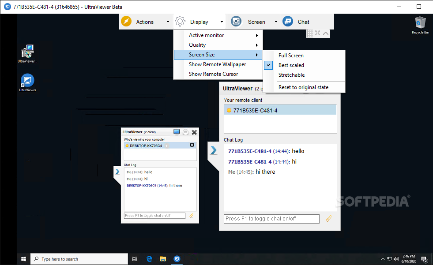Click the large chat message input field
The height and width of the screenshot is (265, 433).
point(271,219)
